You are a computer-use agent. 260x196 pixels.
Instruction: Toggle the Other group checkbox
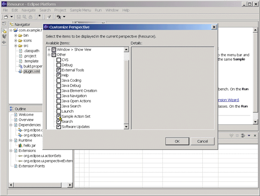[54, 55]
